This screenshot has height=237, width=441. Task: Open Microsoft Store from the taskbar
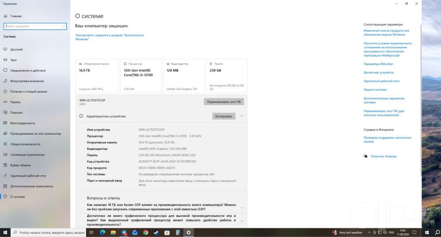167,233
